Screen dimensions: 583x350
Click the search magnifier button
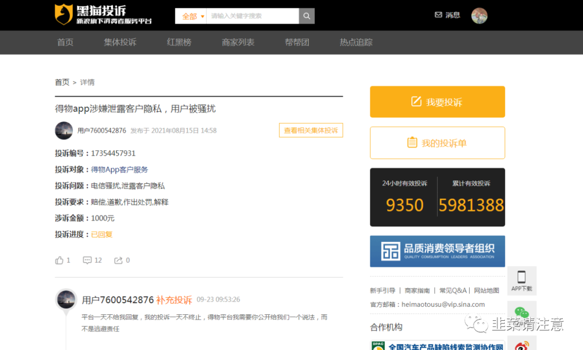307,16
